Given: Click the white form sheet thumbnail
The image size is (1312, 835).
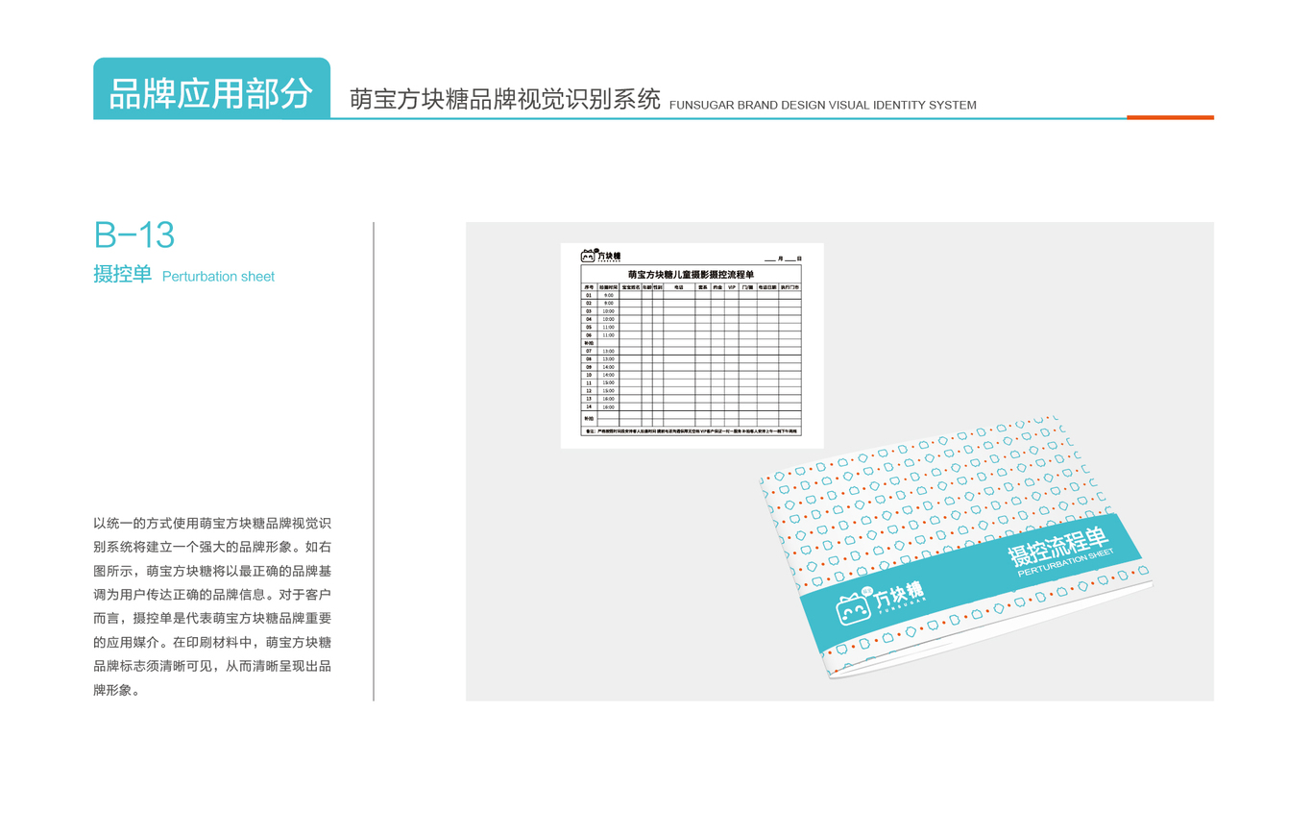Looking at the screenshot, I should (x=692, y=346).
